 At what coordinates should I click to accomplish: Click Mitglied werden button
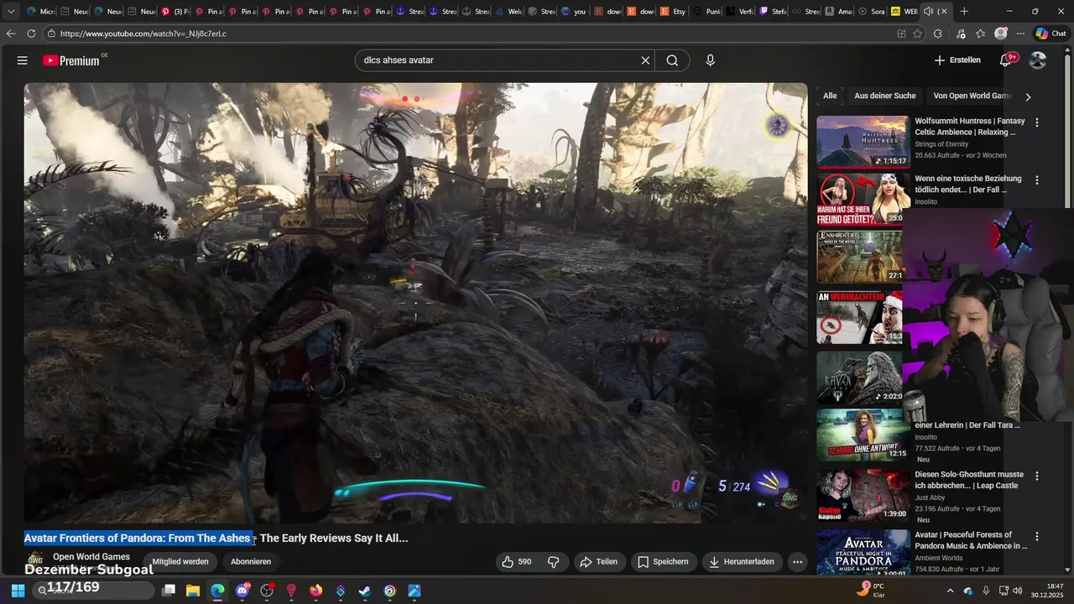180,562
